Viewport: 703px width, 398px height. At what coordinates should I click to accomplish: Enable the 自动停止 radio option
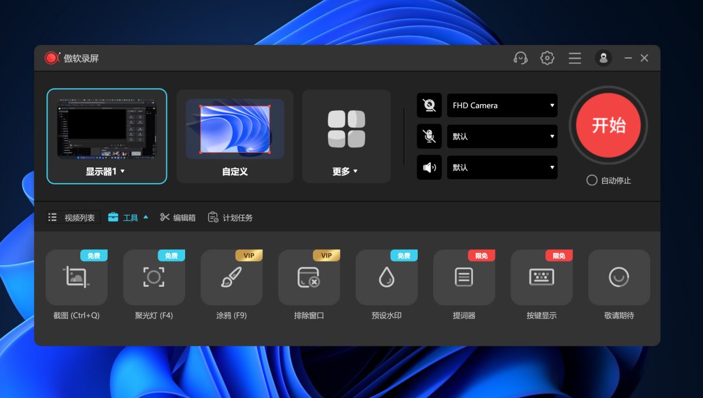click(592, 180)
